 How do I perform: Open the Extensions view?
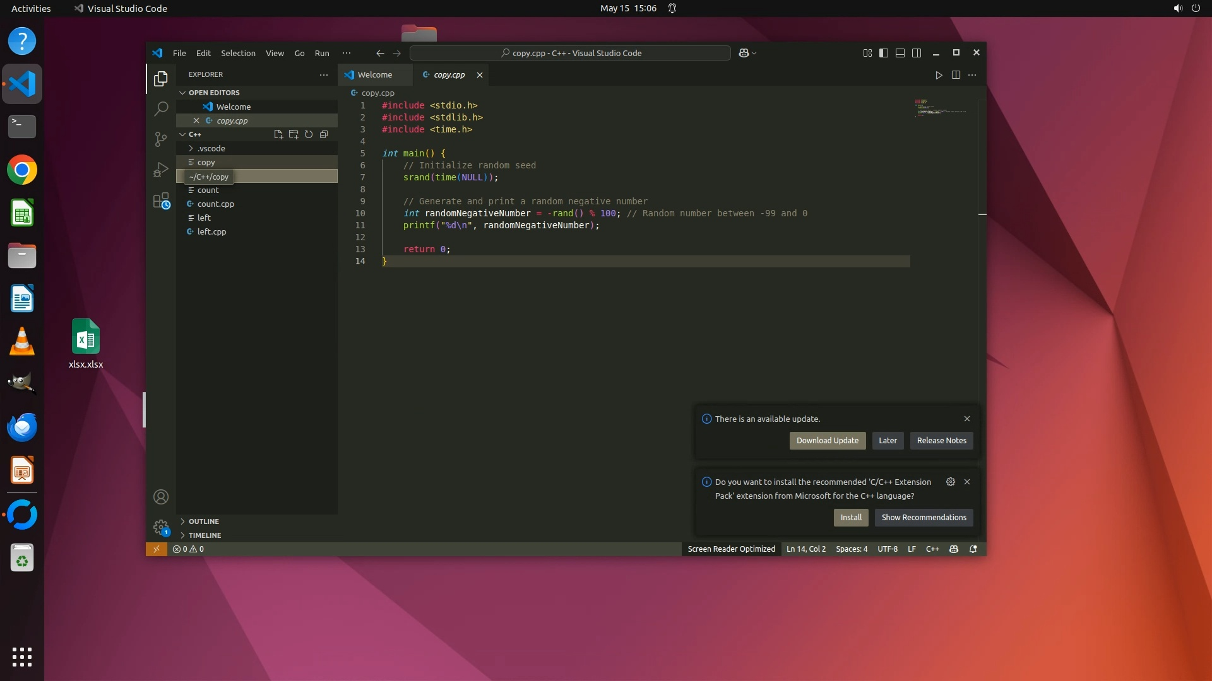pos(161,201)
